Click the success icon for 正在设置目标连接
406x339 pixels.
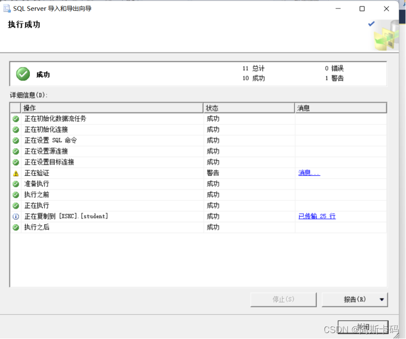(x=16, y=162)
